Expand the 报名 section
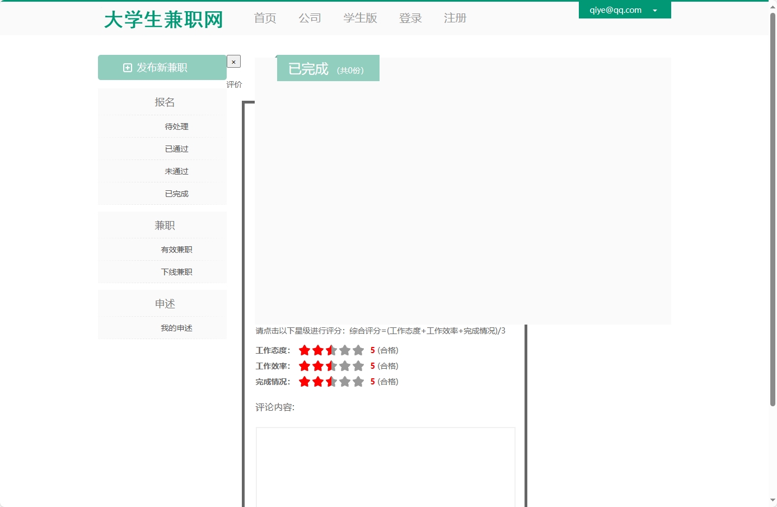The width and height of the screenshot is (777, 507). (165, 102)
